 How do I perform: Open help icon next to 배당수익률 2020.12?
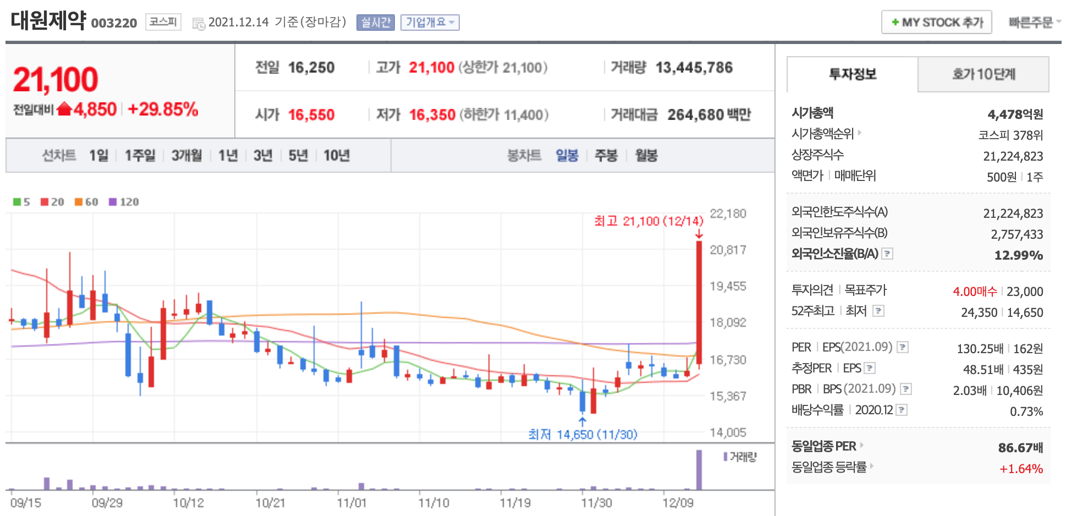902,410
